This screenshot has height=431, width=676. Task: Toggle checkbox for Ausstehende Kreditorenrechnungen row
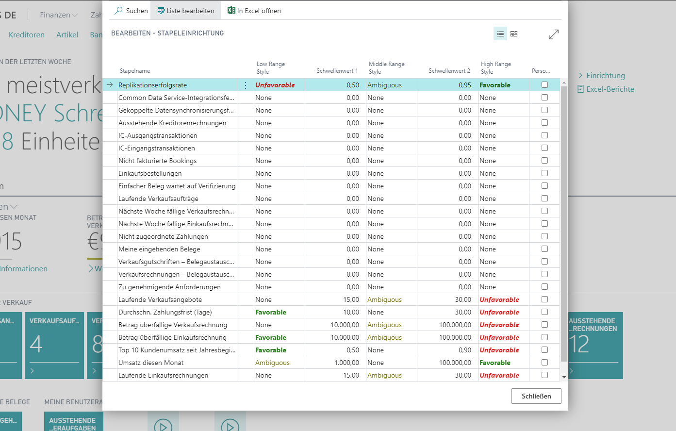point(544,123)
